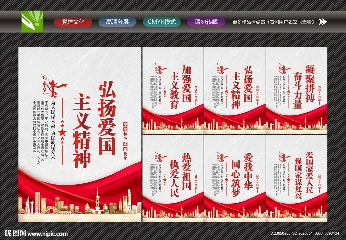Select the 加强爱国主义教育 poster thumbnail
Screen dimensions: 346x240
(173, 90)
